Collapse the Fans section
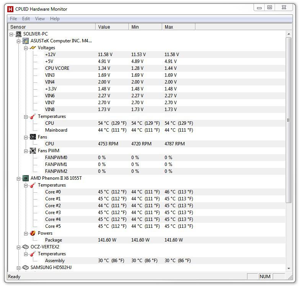301x290 pixels. (x=26, y=137)
